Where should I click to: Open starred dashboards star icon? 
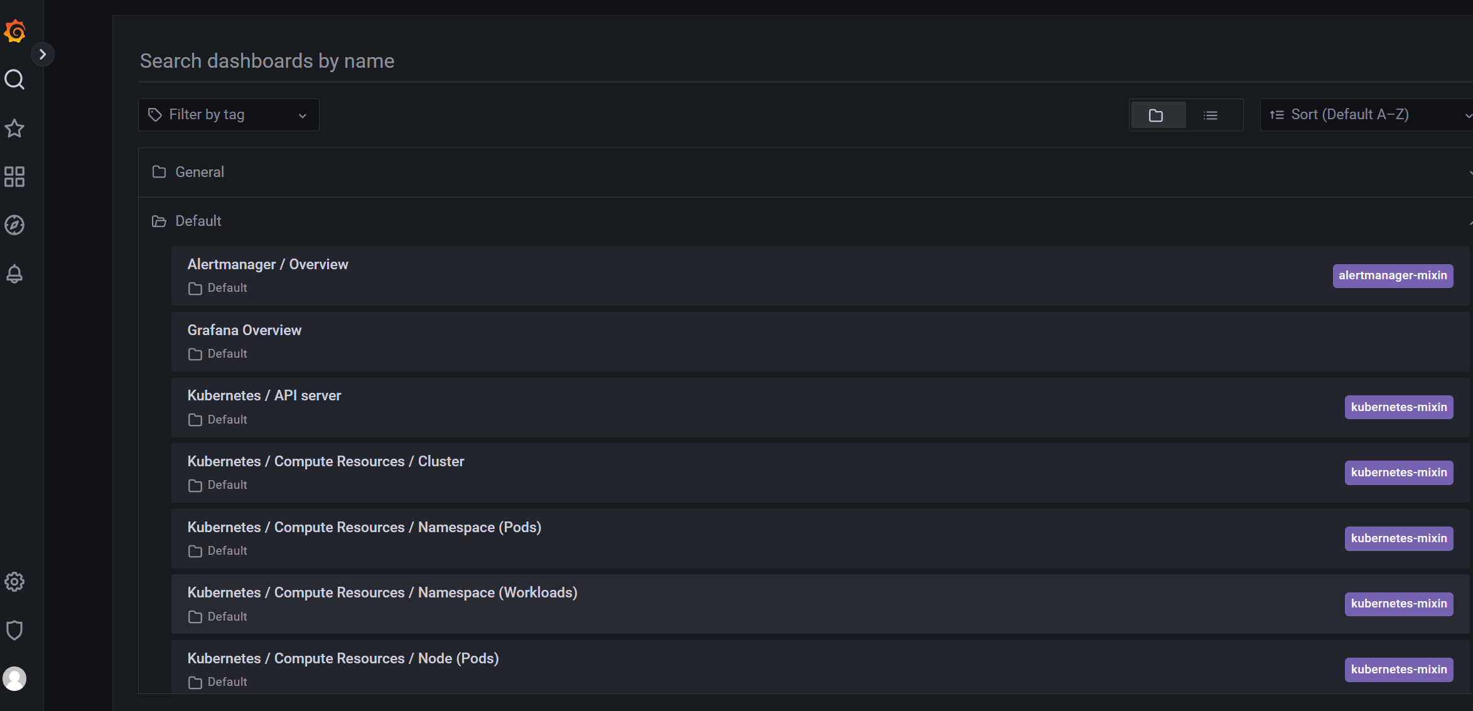coord(14,129)
